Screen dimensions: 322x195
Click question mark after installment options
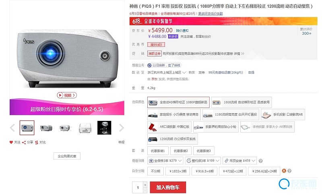[x=289, y=171]
